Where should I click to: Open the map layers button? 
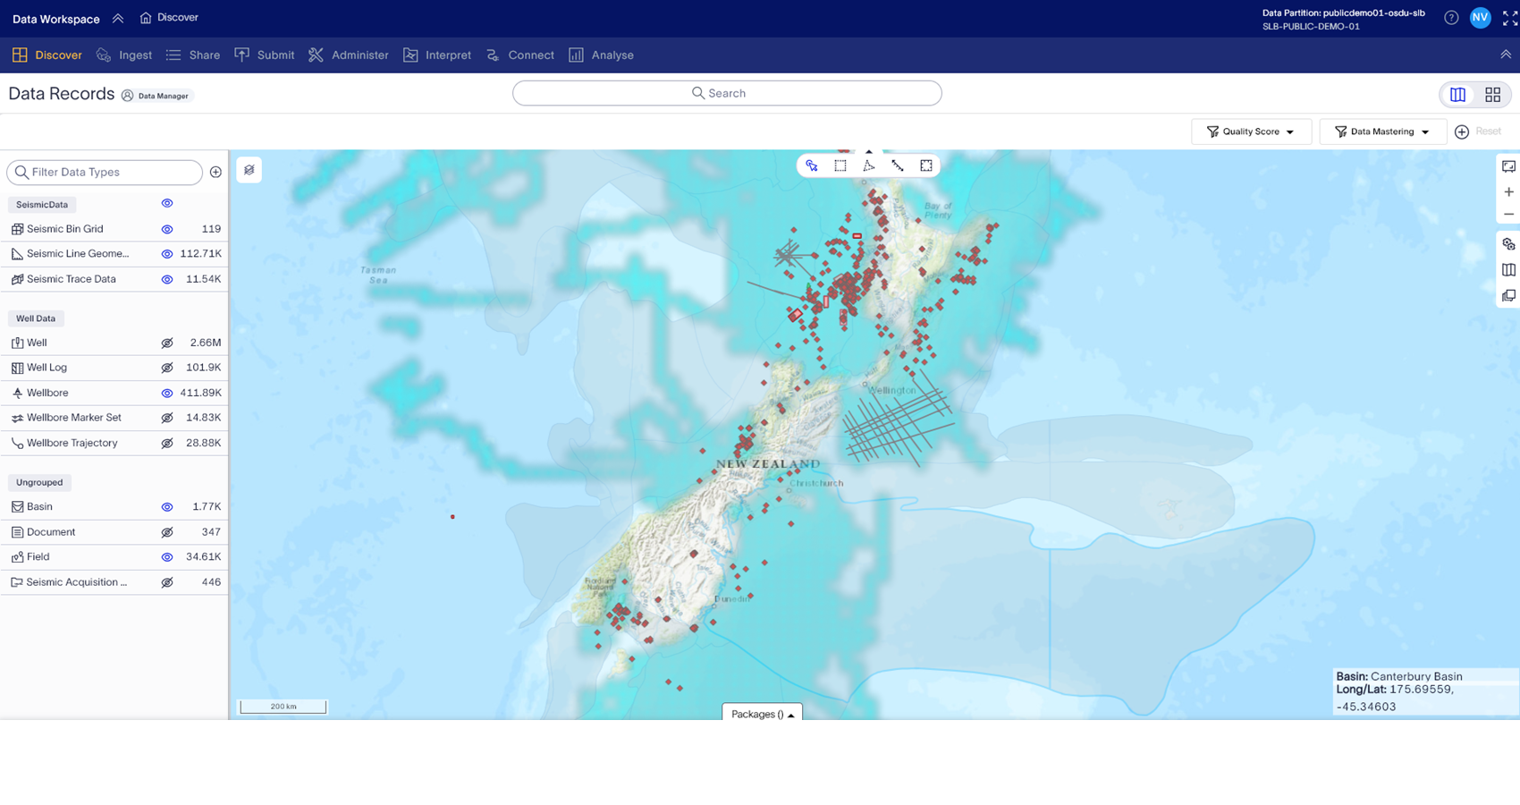(x=249, y=170)
